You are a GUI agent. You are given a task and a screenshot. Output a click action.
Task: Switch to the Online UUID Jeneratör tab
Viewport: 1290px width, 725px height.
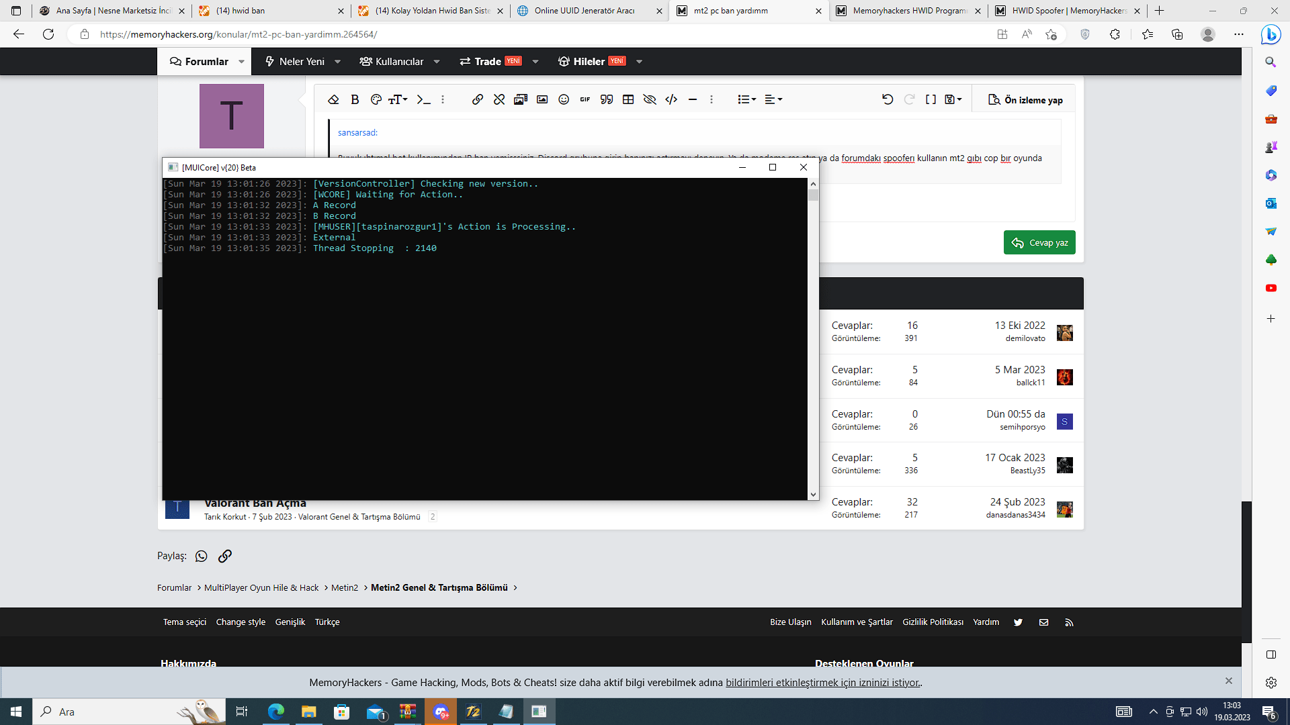coord(589,11)
